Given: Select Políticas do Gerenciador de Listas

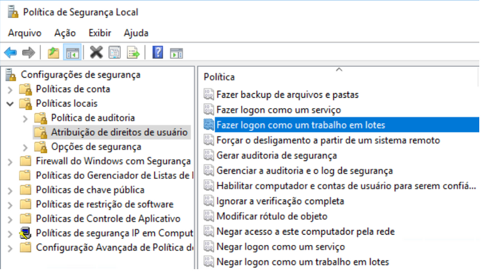Looking at the screenshot, I should [114, 175].
